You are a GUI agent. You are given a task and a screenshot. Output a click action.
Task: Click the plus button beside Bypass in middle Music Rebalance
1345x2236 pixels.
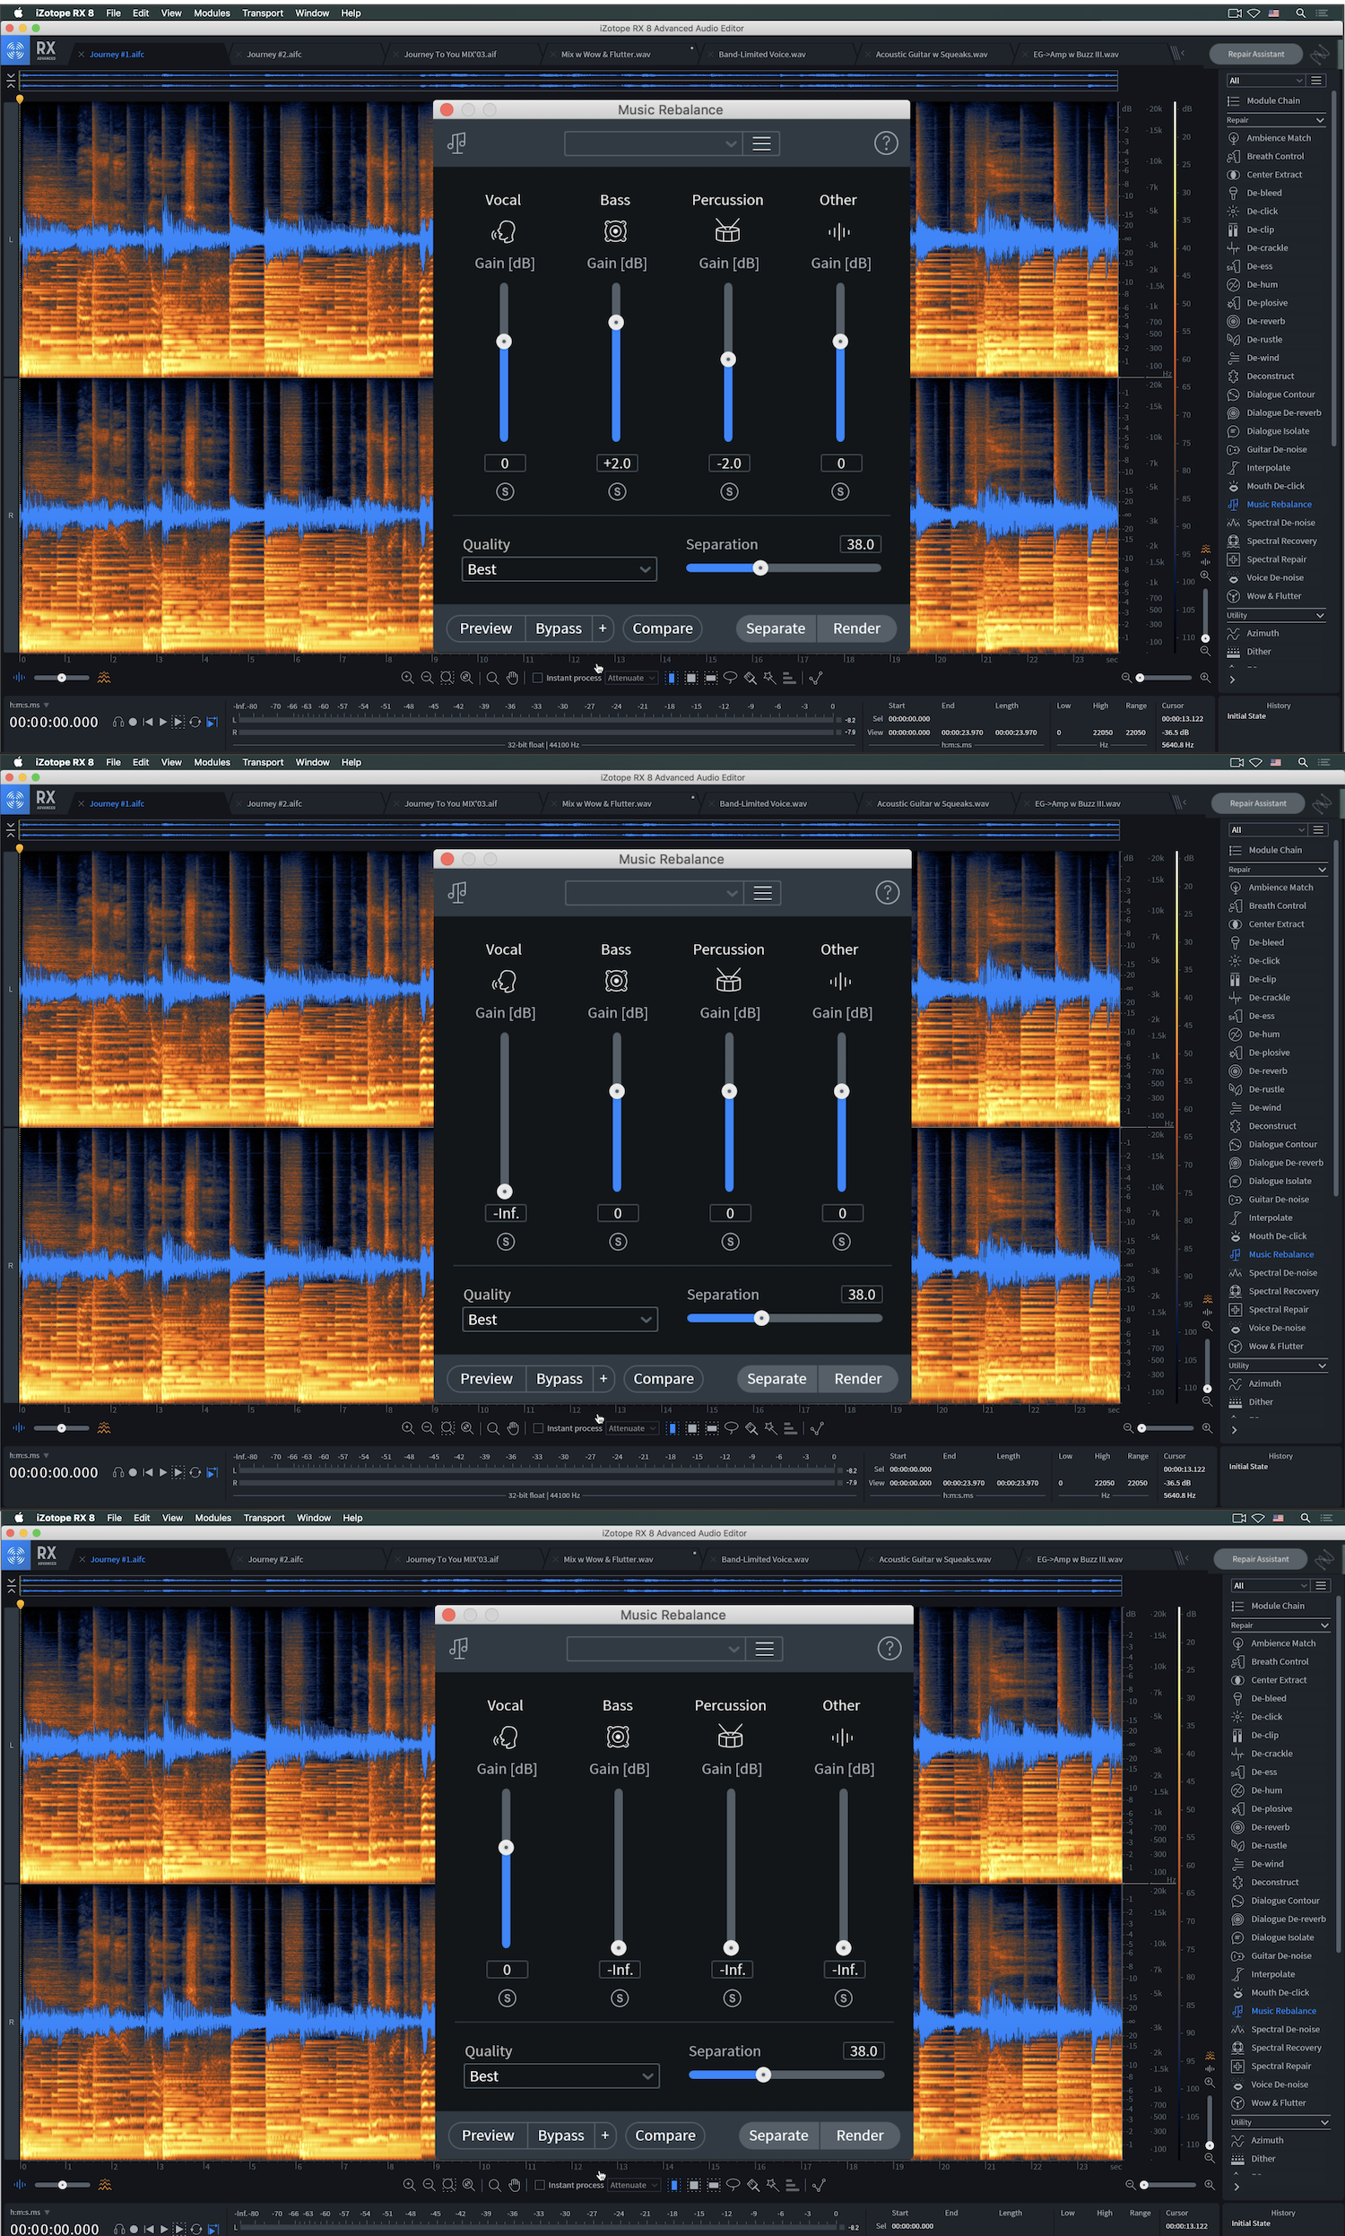[603, 1378]
